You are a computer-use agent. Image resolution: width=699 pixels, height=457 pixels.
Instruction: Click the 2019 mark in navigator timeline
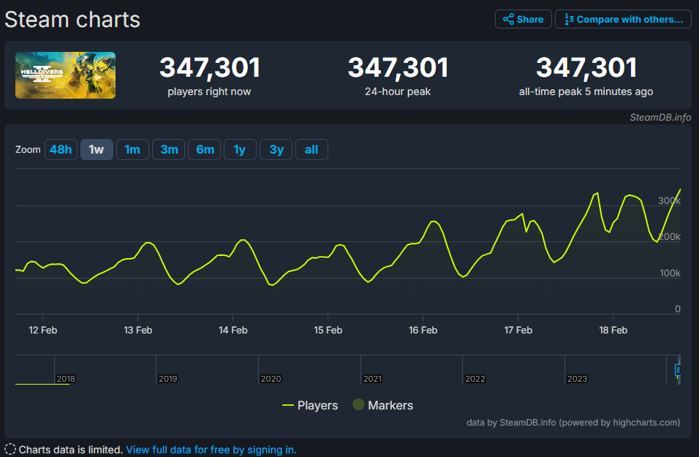click(x=168, y=379)
